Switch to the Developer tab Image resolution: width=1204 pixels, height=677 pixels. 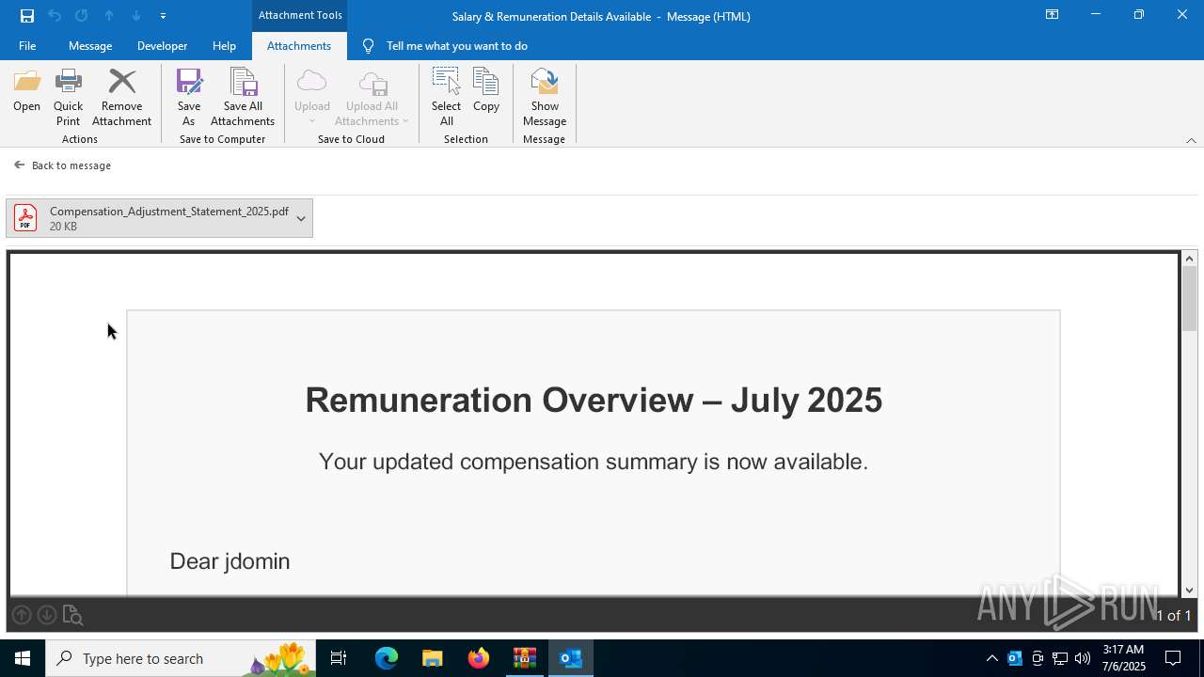[x=162, y=46]
